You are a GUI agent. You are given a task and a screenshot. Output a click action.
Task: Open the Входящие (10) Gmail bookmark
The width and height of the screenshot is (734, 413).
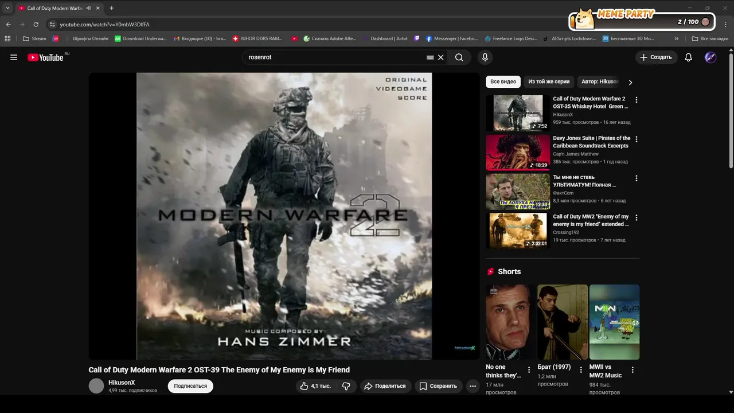(200, 38)
